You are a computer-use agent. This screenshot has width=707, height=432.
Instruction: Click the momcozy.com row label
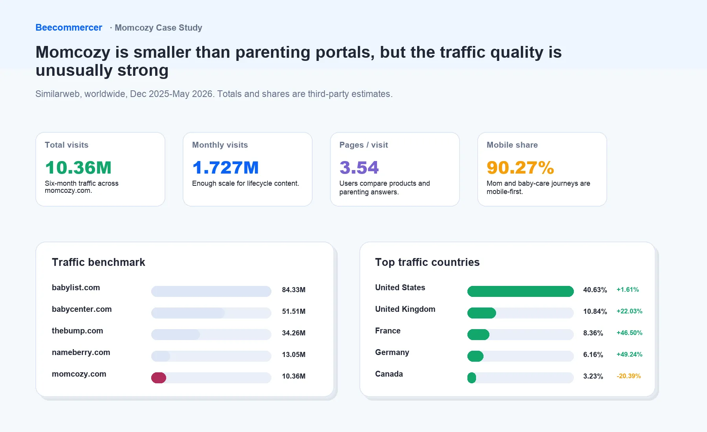click(79, 374)
